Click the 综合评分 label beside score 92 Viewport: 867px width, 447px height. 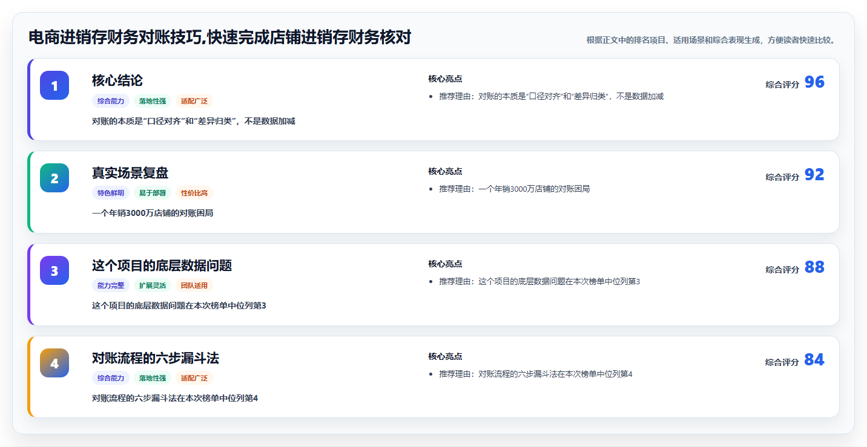point(782,177)
